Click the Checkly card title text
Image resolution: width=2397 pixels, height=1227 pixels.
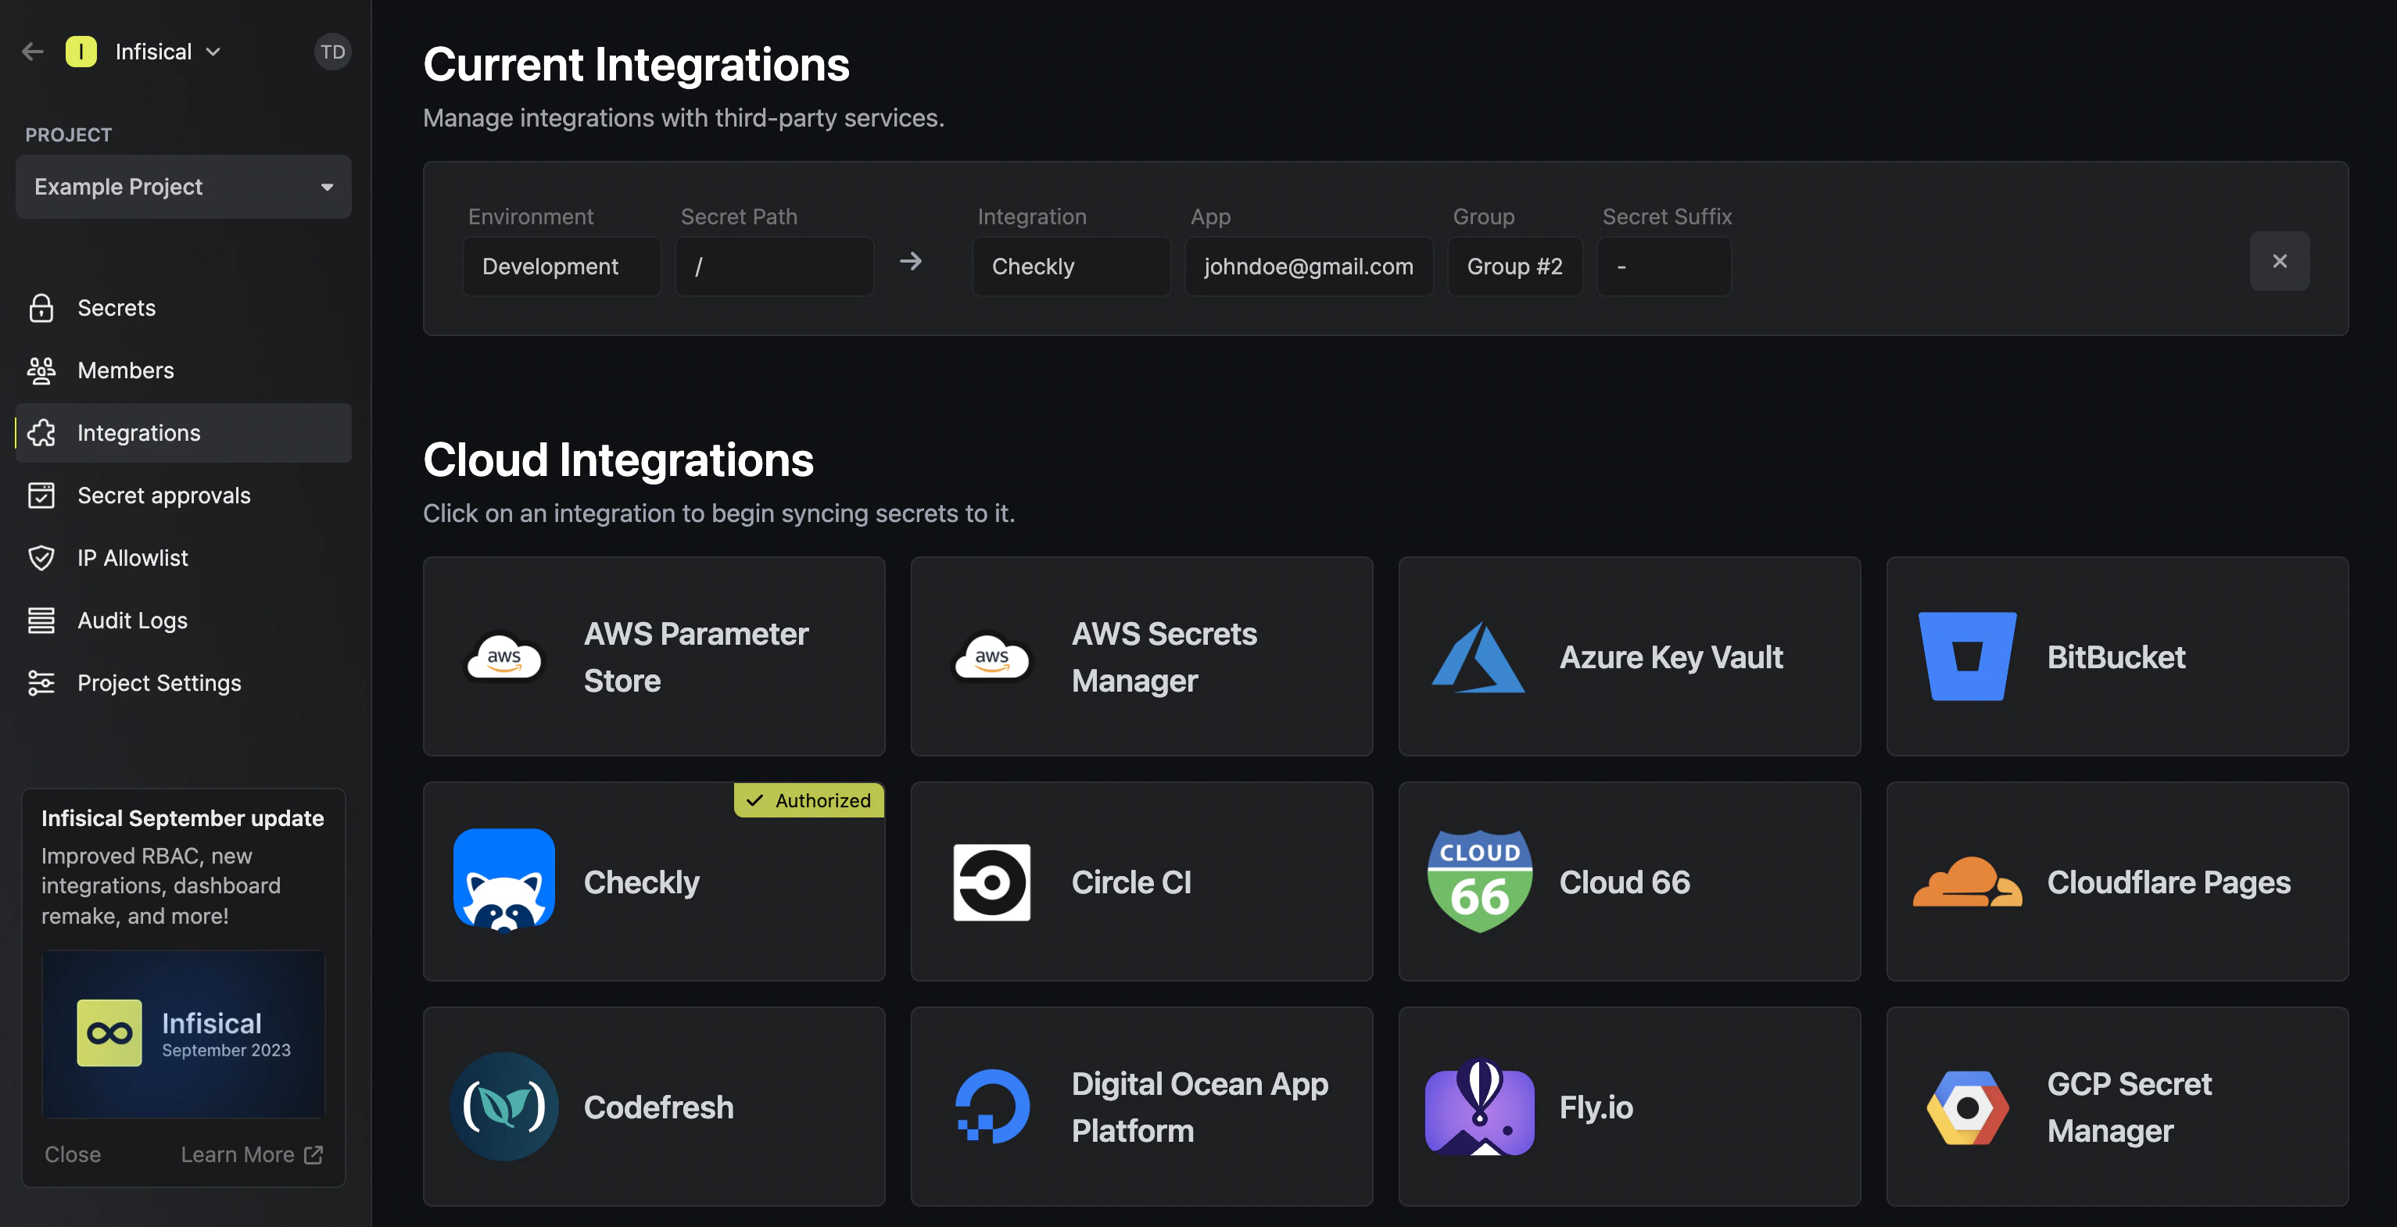pyautogui.click(x=641, y=882)
